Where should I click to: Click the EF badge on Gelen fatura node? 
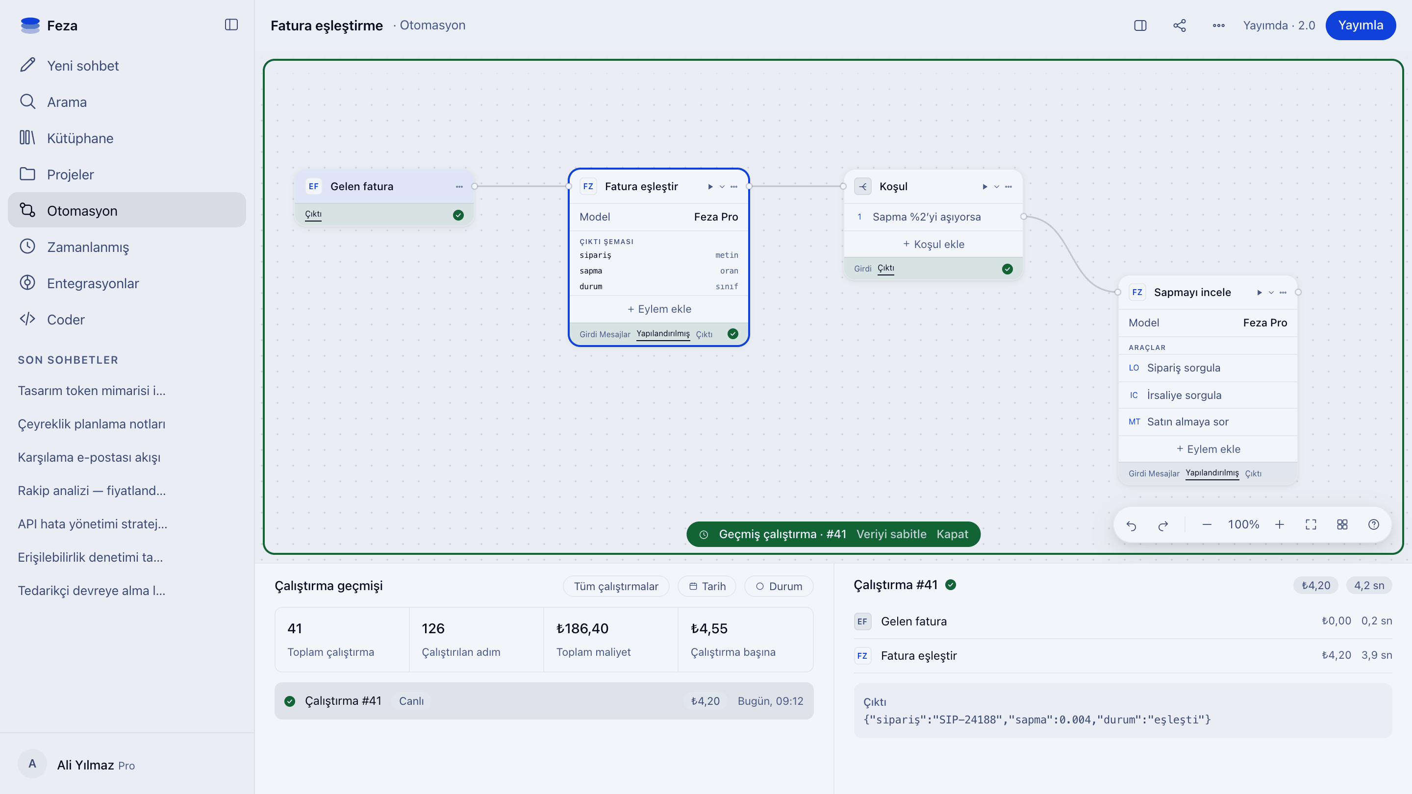[314, 187]
